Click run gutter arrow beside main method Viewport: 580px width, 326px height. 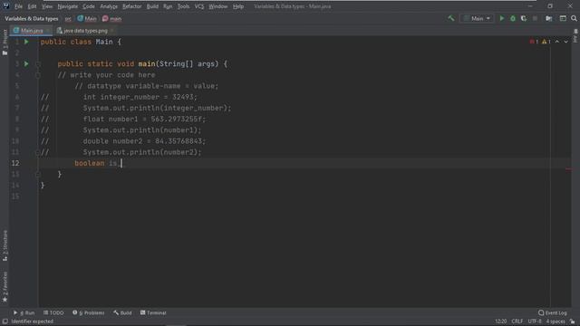tap(26, 64)
